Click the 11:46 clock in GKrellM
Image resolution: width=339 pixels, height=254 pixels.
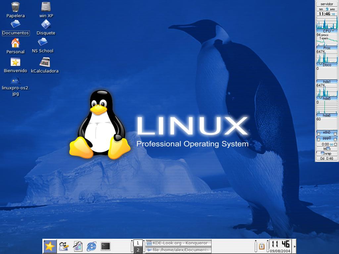point(327,14)
